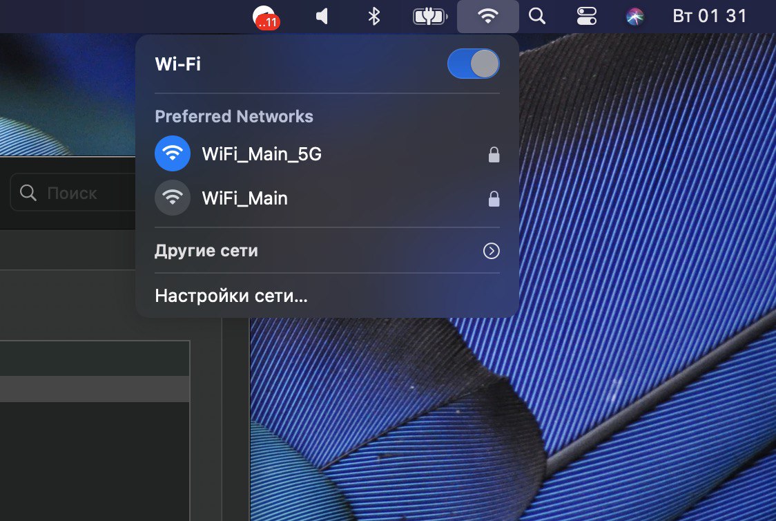This screenshot has height=521, width=776.
Task: Open Control Center icon in menu bar
Action: (586, 17)
